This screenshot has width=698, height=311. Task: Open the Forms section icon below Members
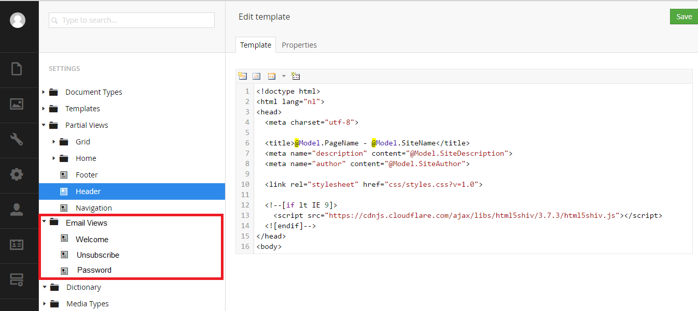(x=17, y=280)
